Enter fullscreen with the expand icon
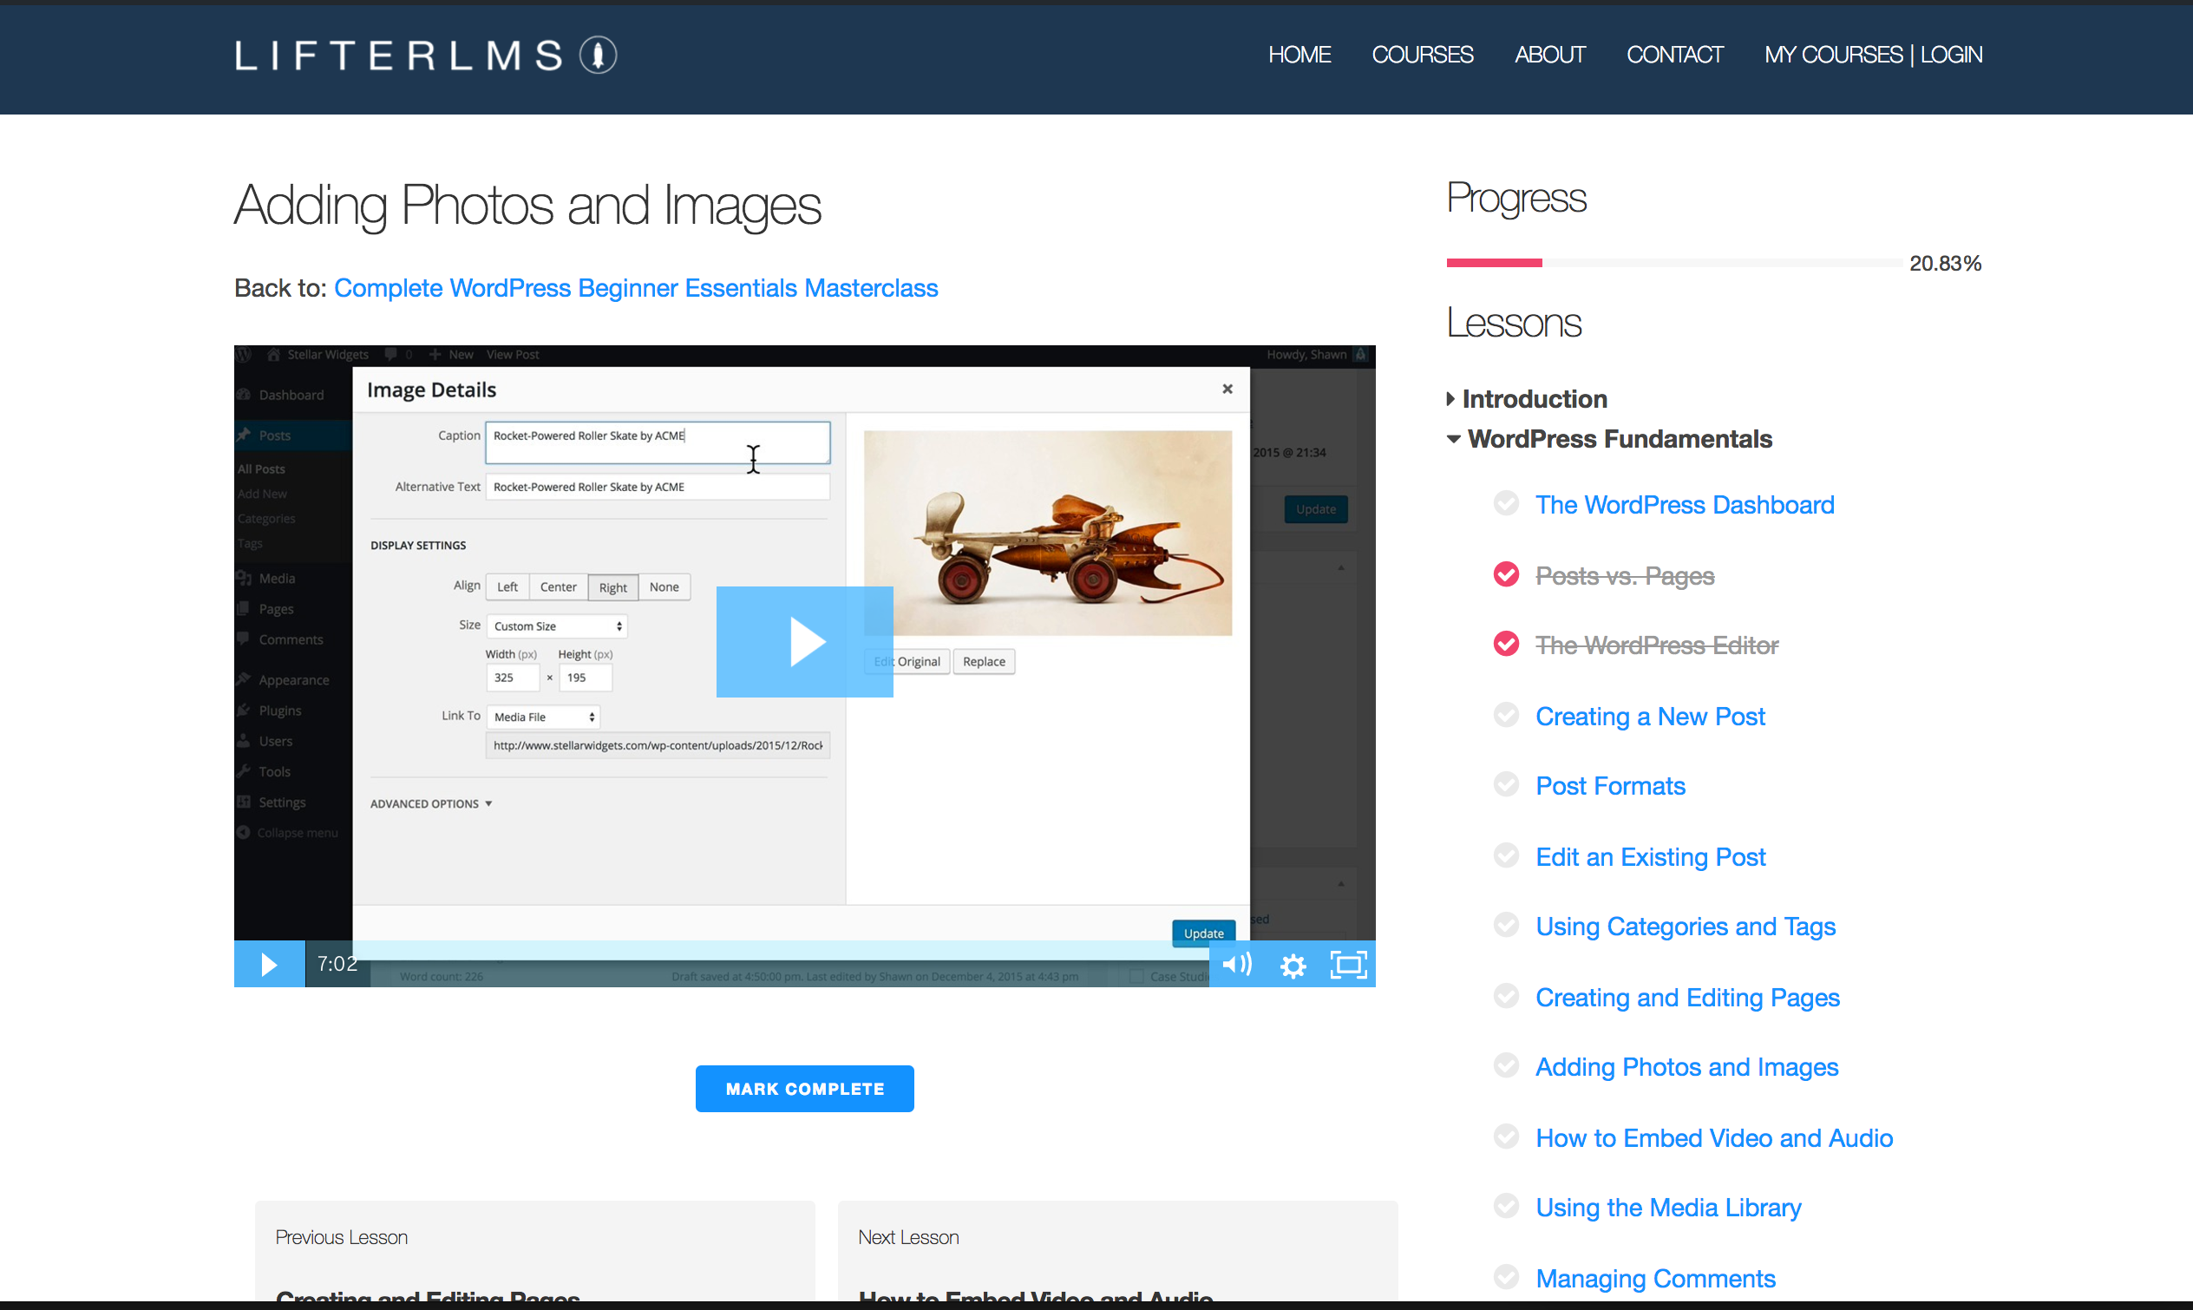The image size is (2193, 1310). pyautogui.click(x=1347, y=965)
